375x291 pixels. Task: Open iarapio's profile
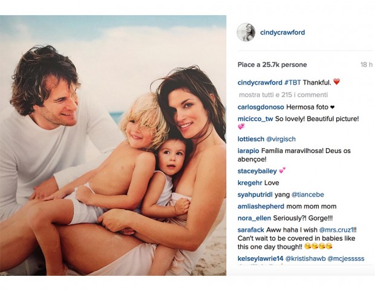(x=248, y=151)
